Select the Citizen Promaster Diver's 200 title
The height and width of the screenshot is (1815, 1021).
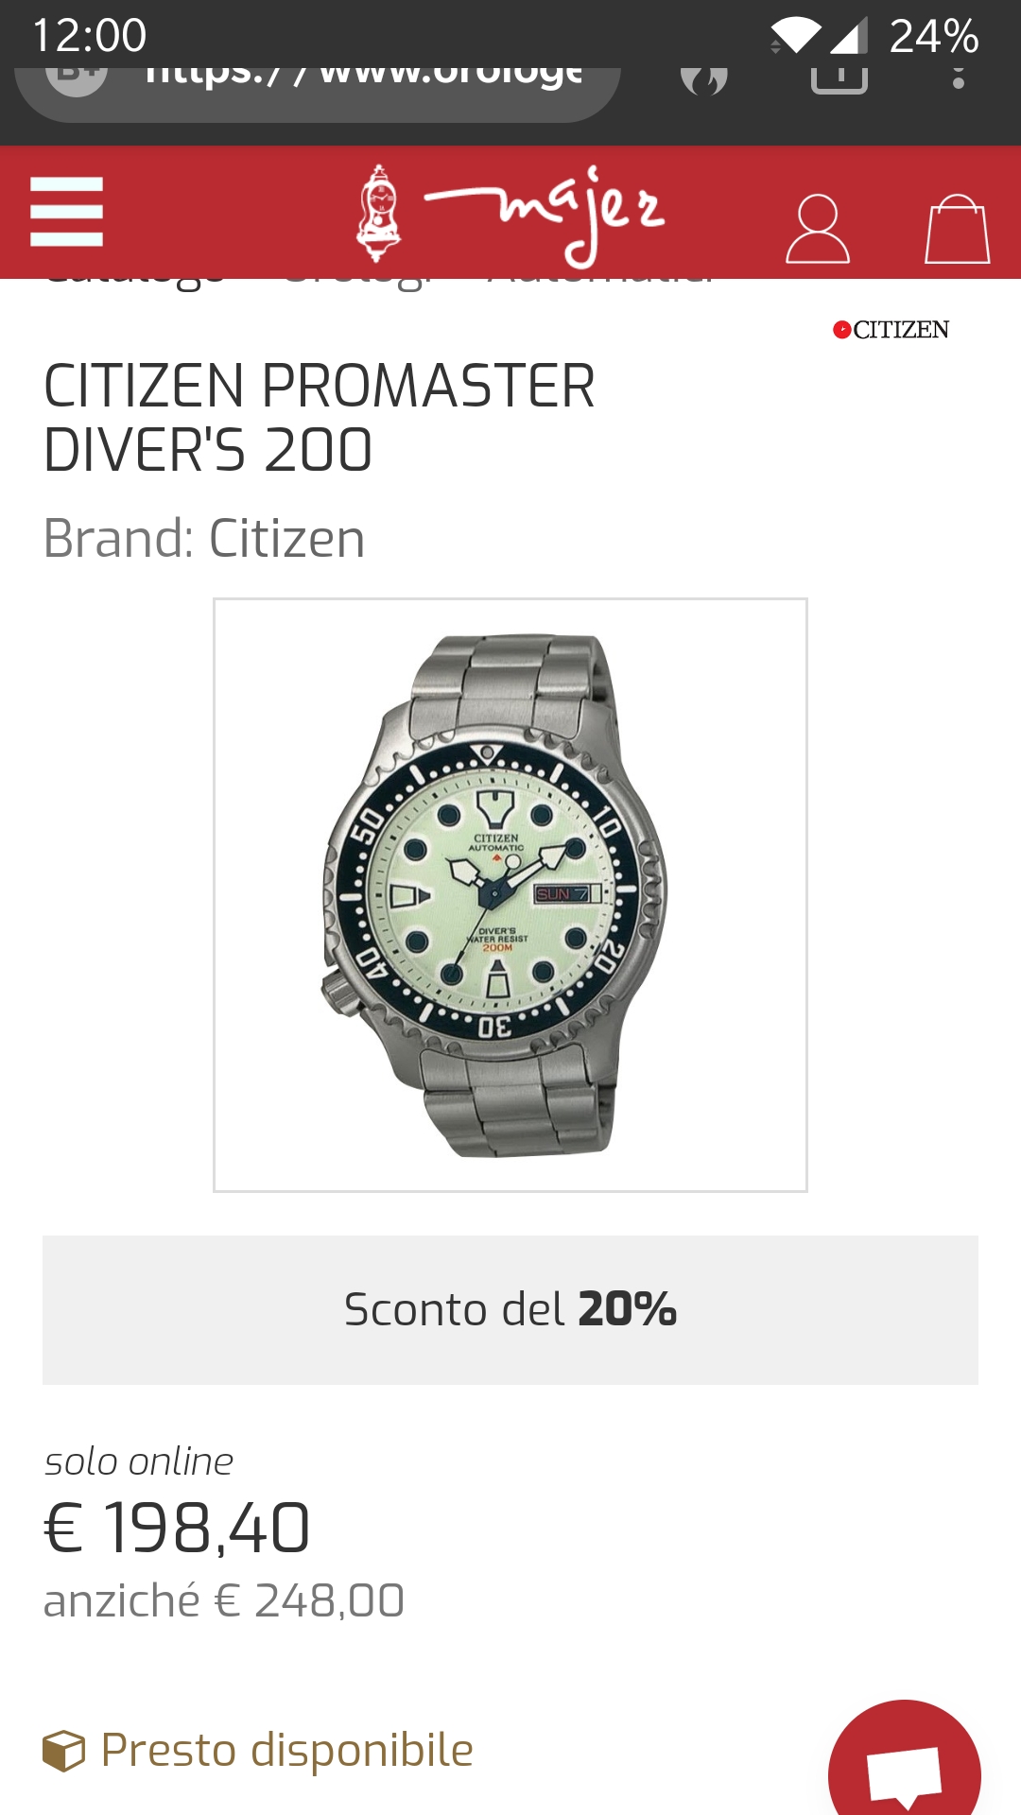coord(320,417)
